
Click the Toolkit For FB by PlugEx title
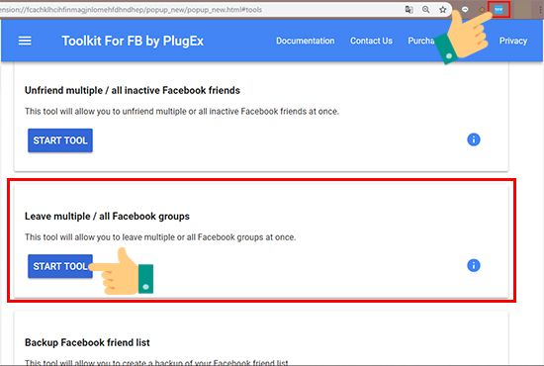pyautogui.click(x=133, y=41)
